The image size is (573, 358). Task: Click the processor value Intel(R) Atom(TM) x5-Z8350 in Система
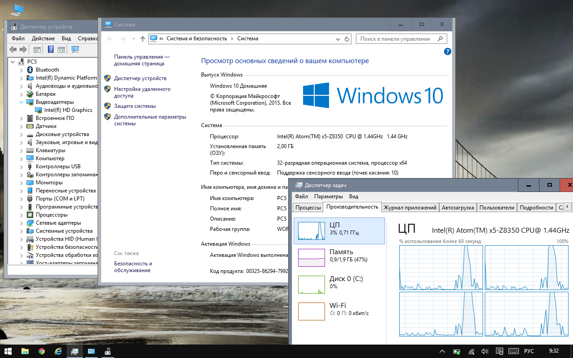[342, 136]
